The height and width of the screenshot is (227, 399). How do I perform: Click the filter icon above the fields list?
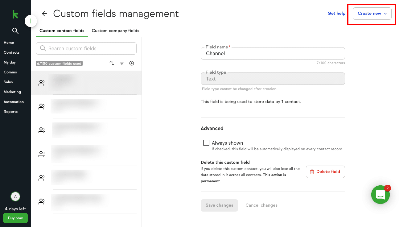click(121, 63)
